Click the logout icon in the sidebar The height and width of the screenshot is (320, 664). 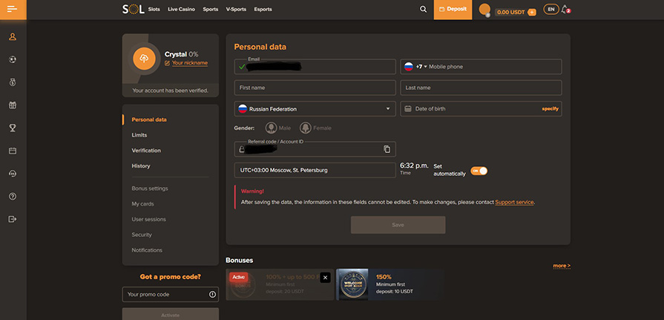pos(13,219)
